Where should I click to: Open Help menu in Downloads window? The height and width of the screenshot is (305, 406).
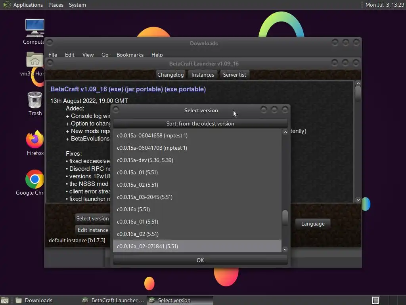click(157, 55)
